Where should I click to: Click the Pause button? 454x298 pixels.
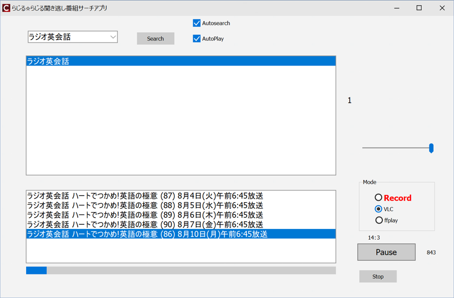386,252
